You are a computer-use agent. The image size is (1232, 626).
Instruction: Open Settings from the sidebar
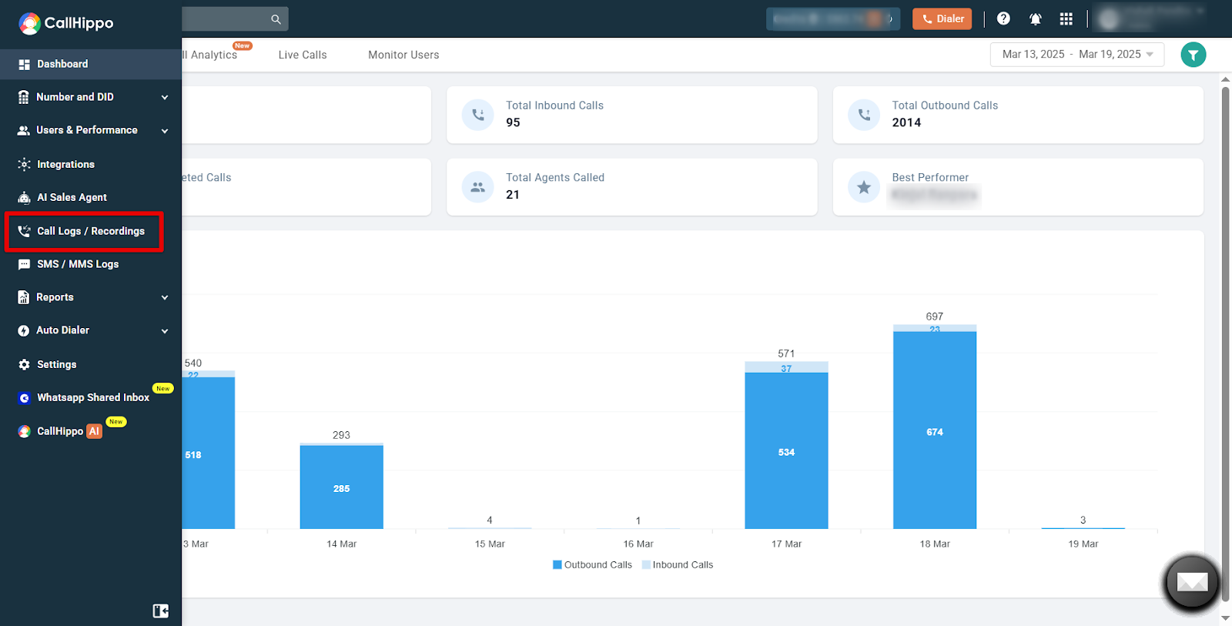click(x=56, y=364)
